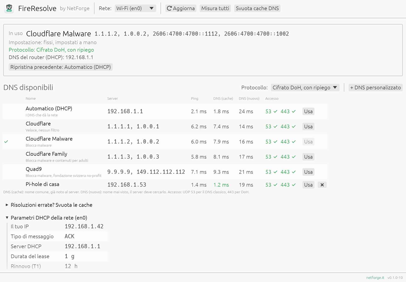406x282 pixels.
Task: Click the port 53 check for Quad9
Action: coord(271,172)
